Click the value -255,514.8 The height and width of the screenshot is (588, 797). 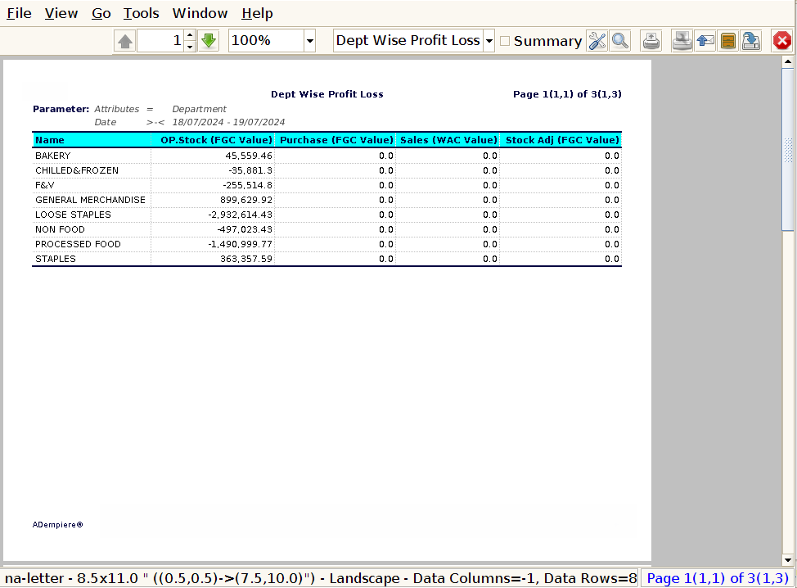point(248,185)
